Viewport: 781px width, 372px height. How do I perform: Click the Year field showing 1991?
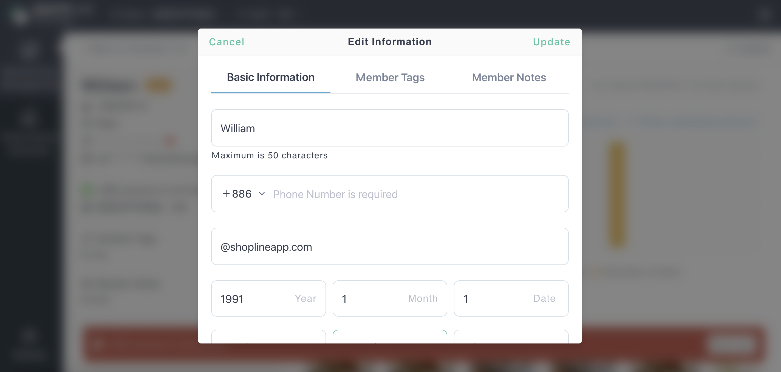268,298
